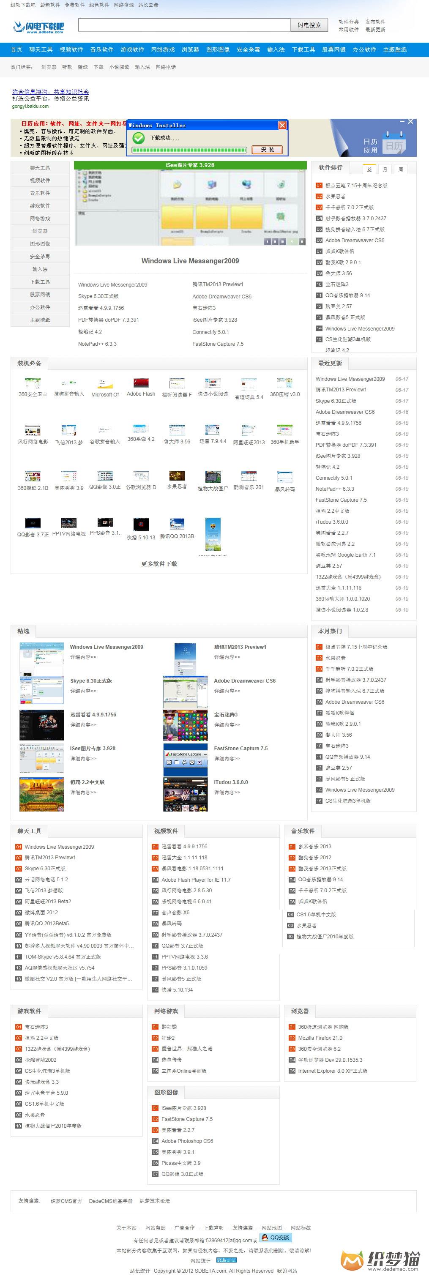Open 详细内容>> under Skype 6.30正式版
The height and width of the screenshot is (1279, 429).
(x=83, y=691)
